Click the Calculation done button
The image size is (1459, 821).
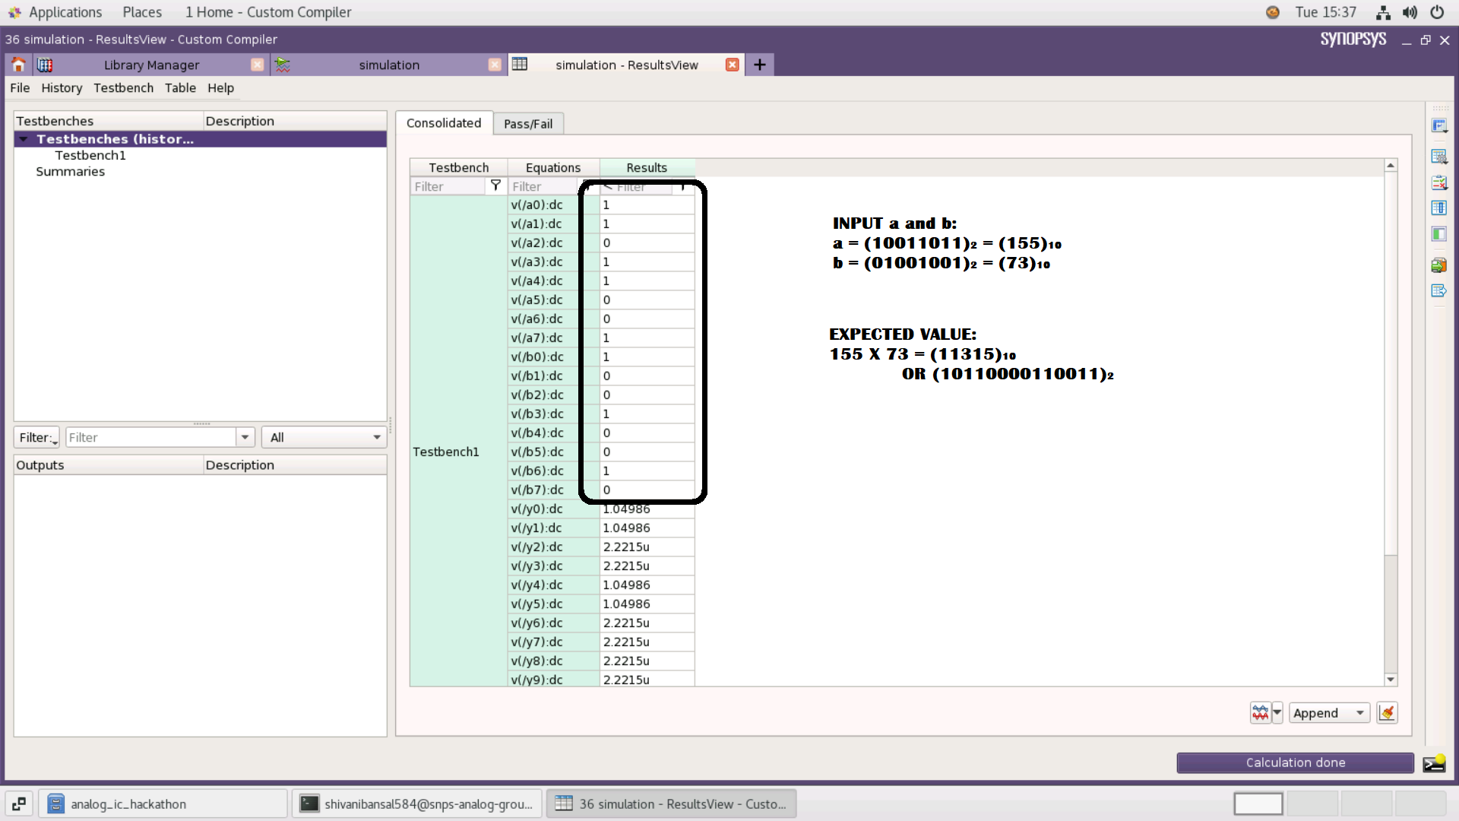click(x=1295, y=762)
